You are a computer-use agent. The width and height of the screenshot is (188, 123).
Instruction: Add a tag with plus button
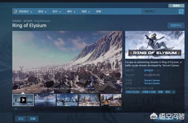click(x=174, y=92)
